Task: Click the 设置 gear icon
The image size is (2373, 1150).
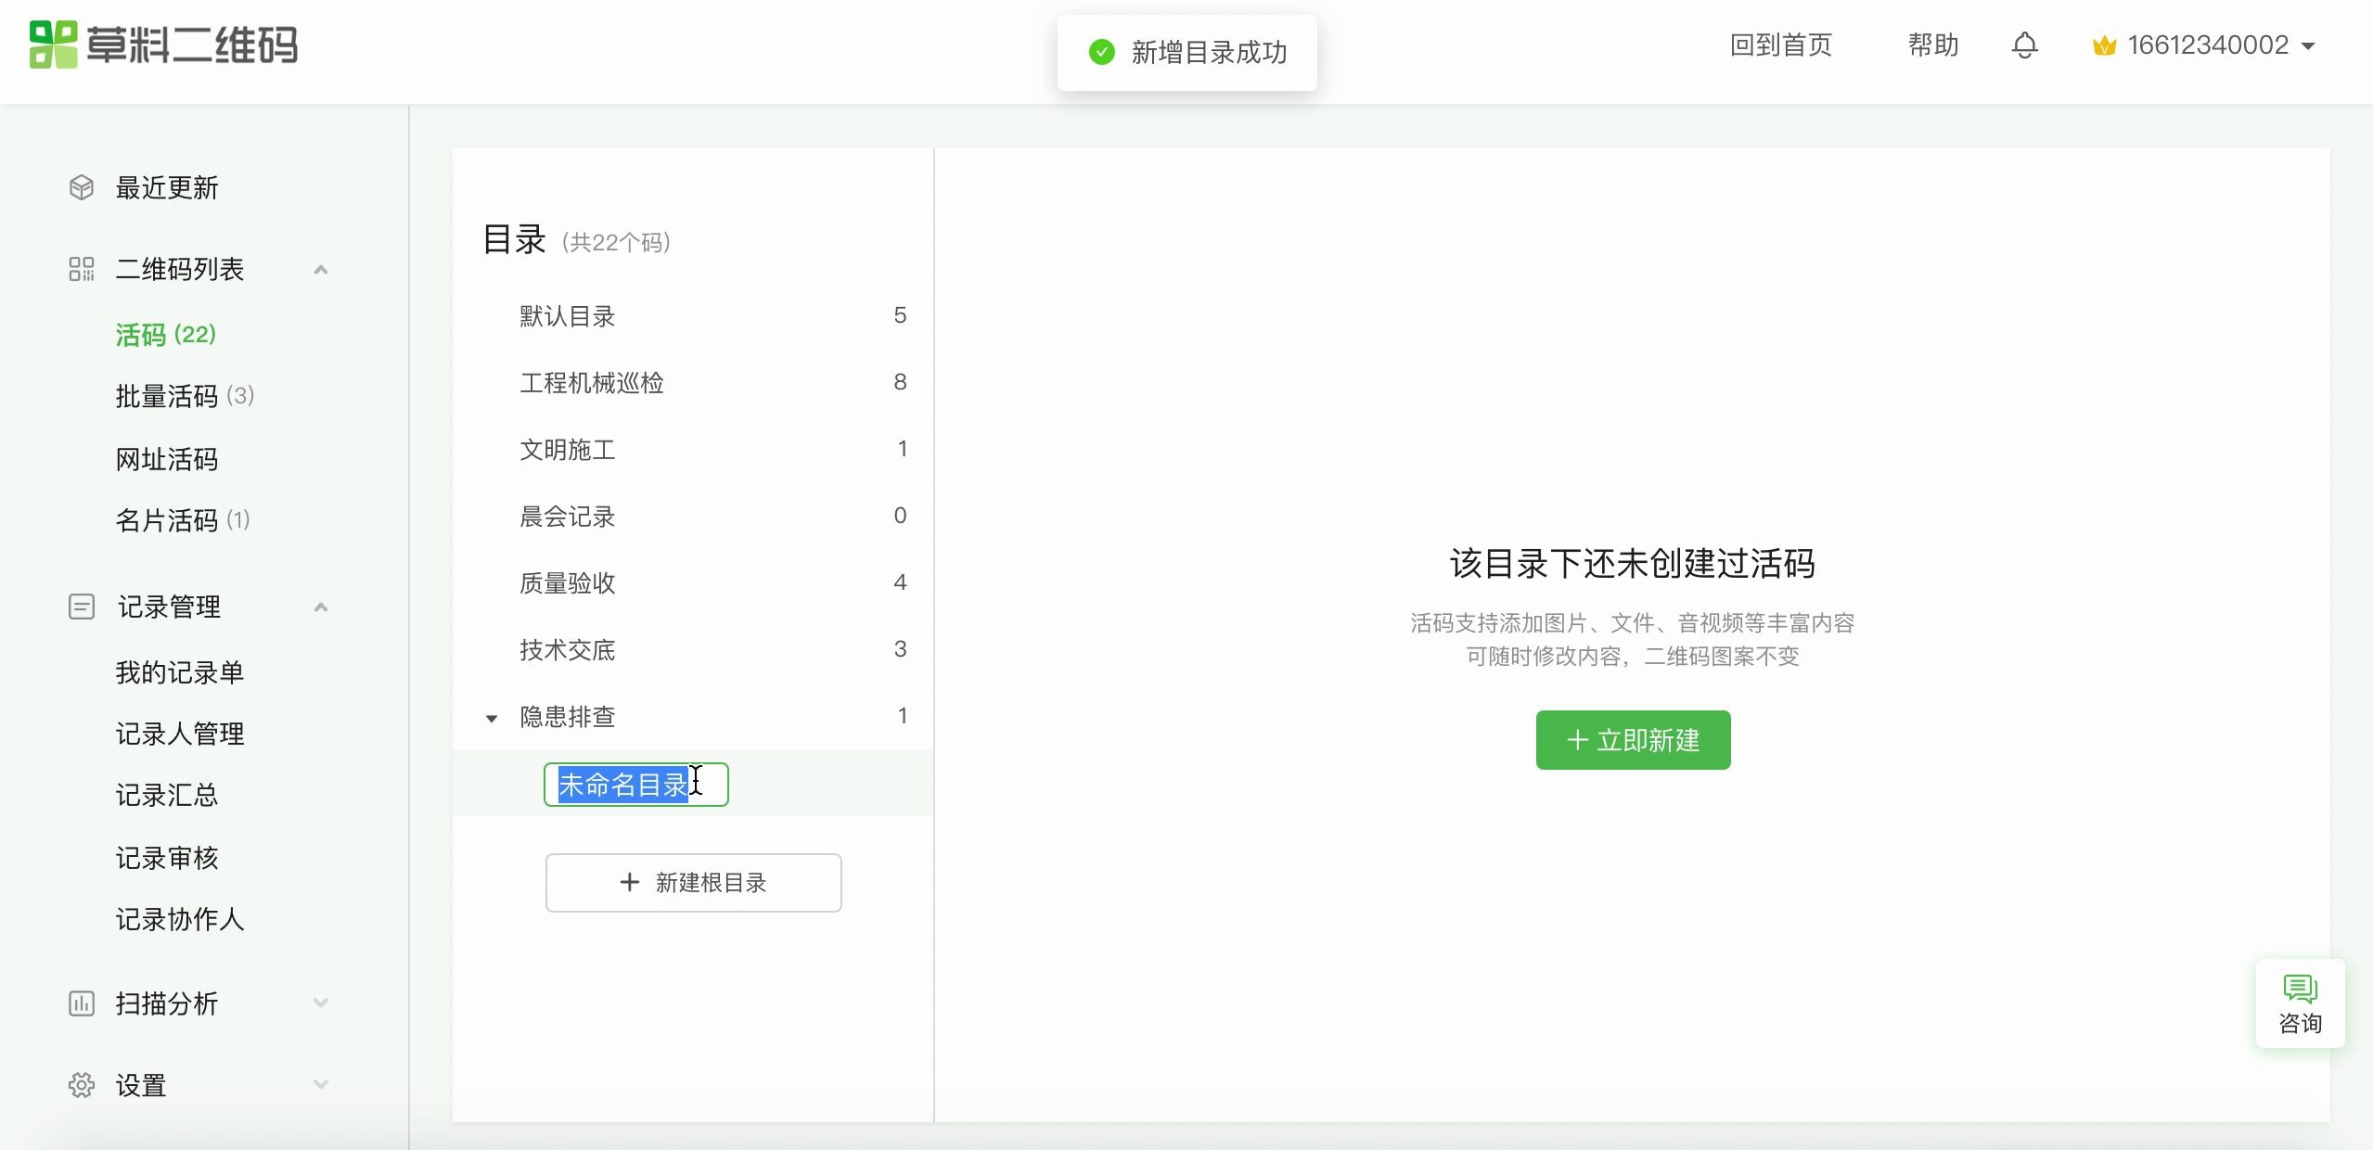Action: coord(82,1085)
